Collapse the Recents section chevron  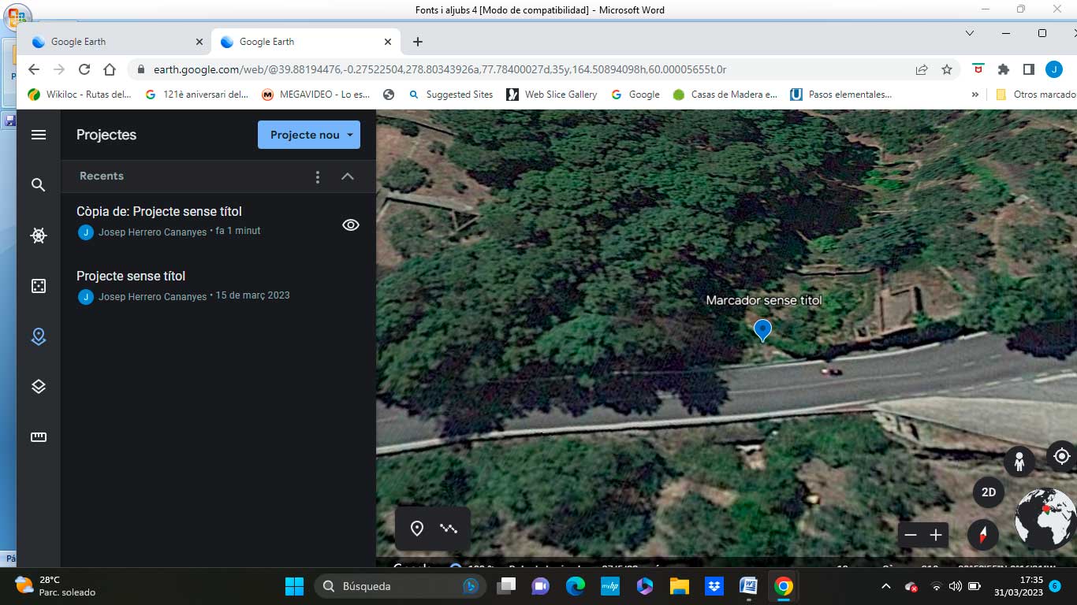click(347, 176)
